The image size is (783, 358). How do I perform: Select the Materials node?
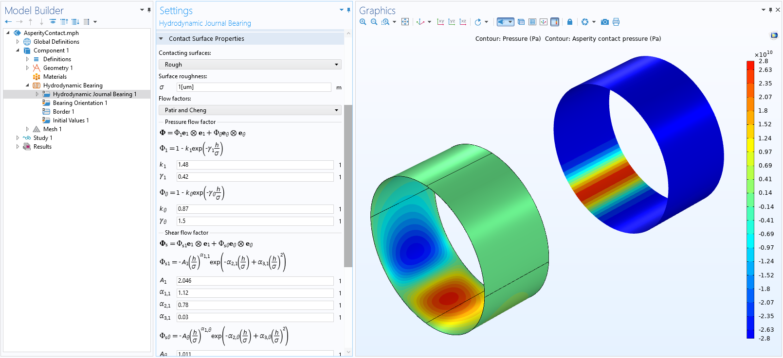click(55, 77)
